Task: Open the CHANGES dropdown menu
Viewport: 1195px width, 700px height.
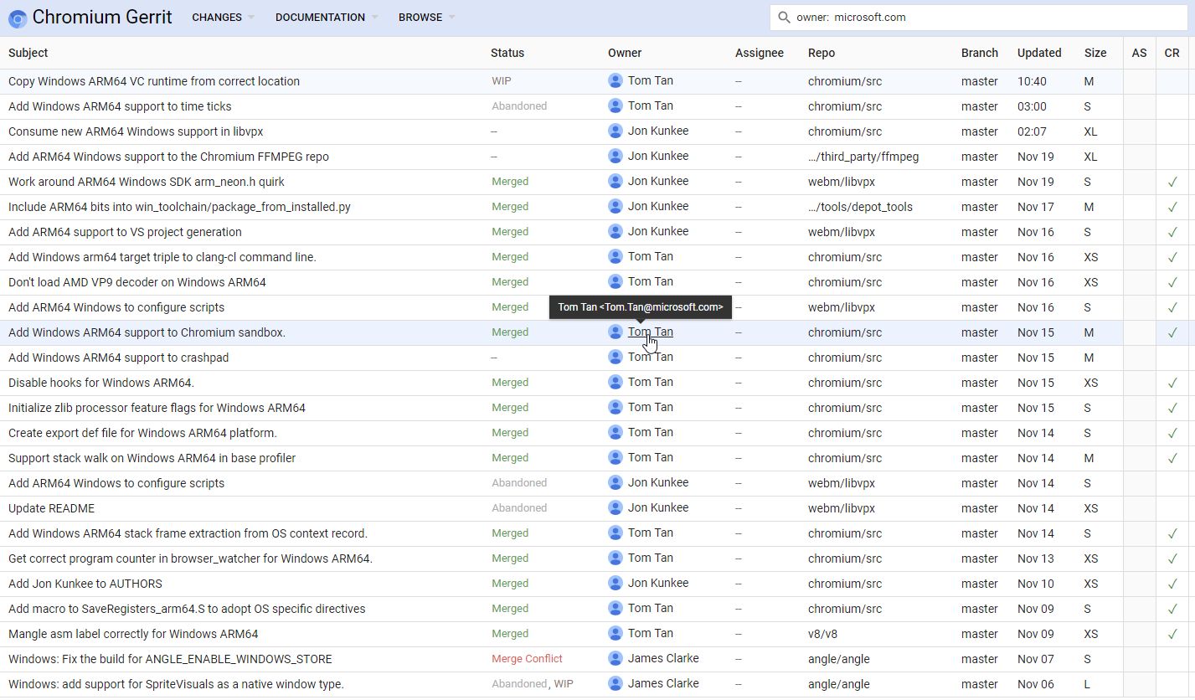Action: click(x=224, y=18)
